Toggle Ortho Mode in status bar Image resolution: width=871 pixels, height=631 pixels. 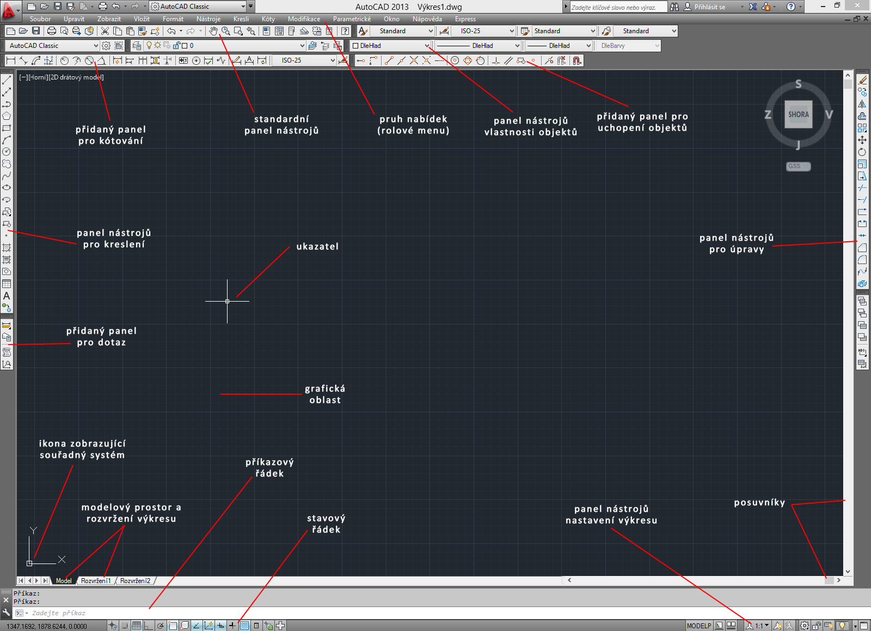click(x=149, y=626)
